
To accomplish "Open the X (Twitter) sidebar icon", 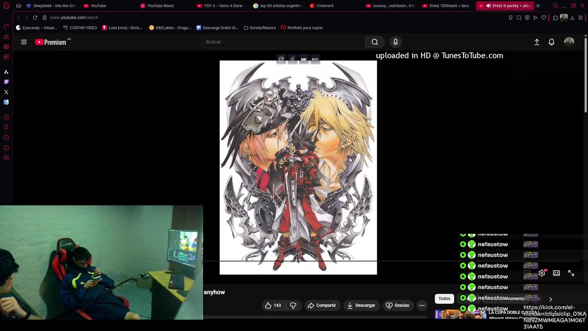I will [6, 92].
